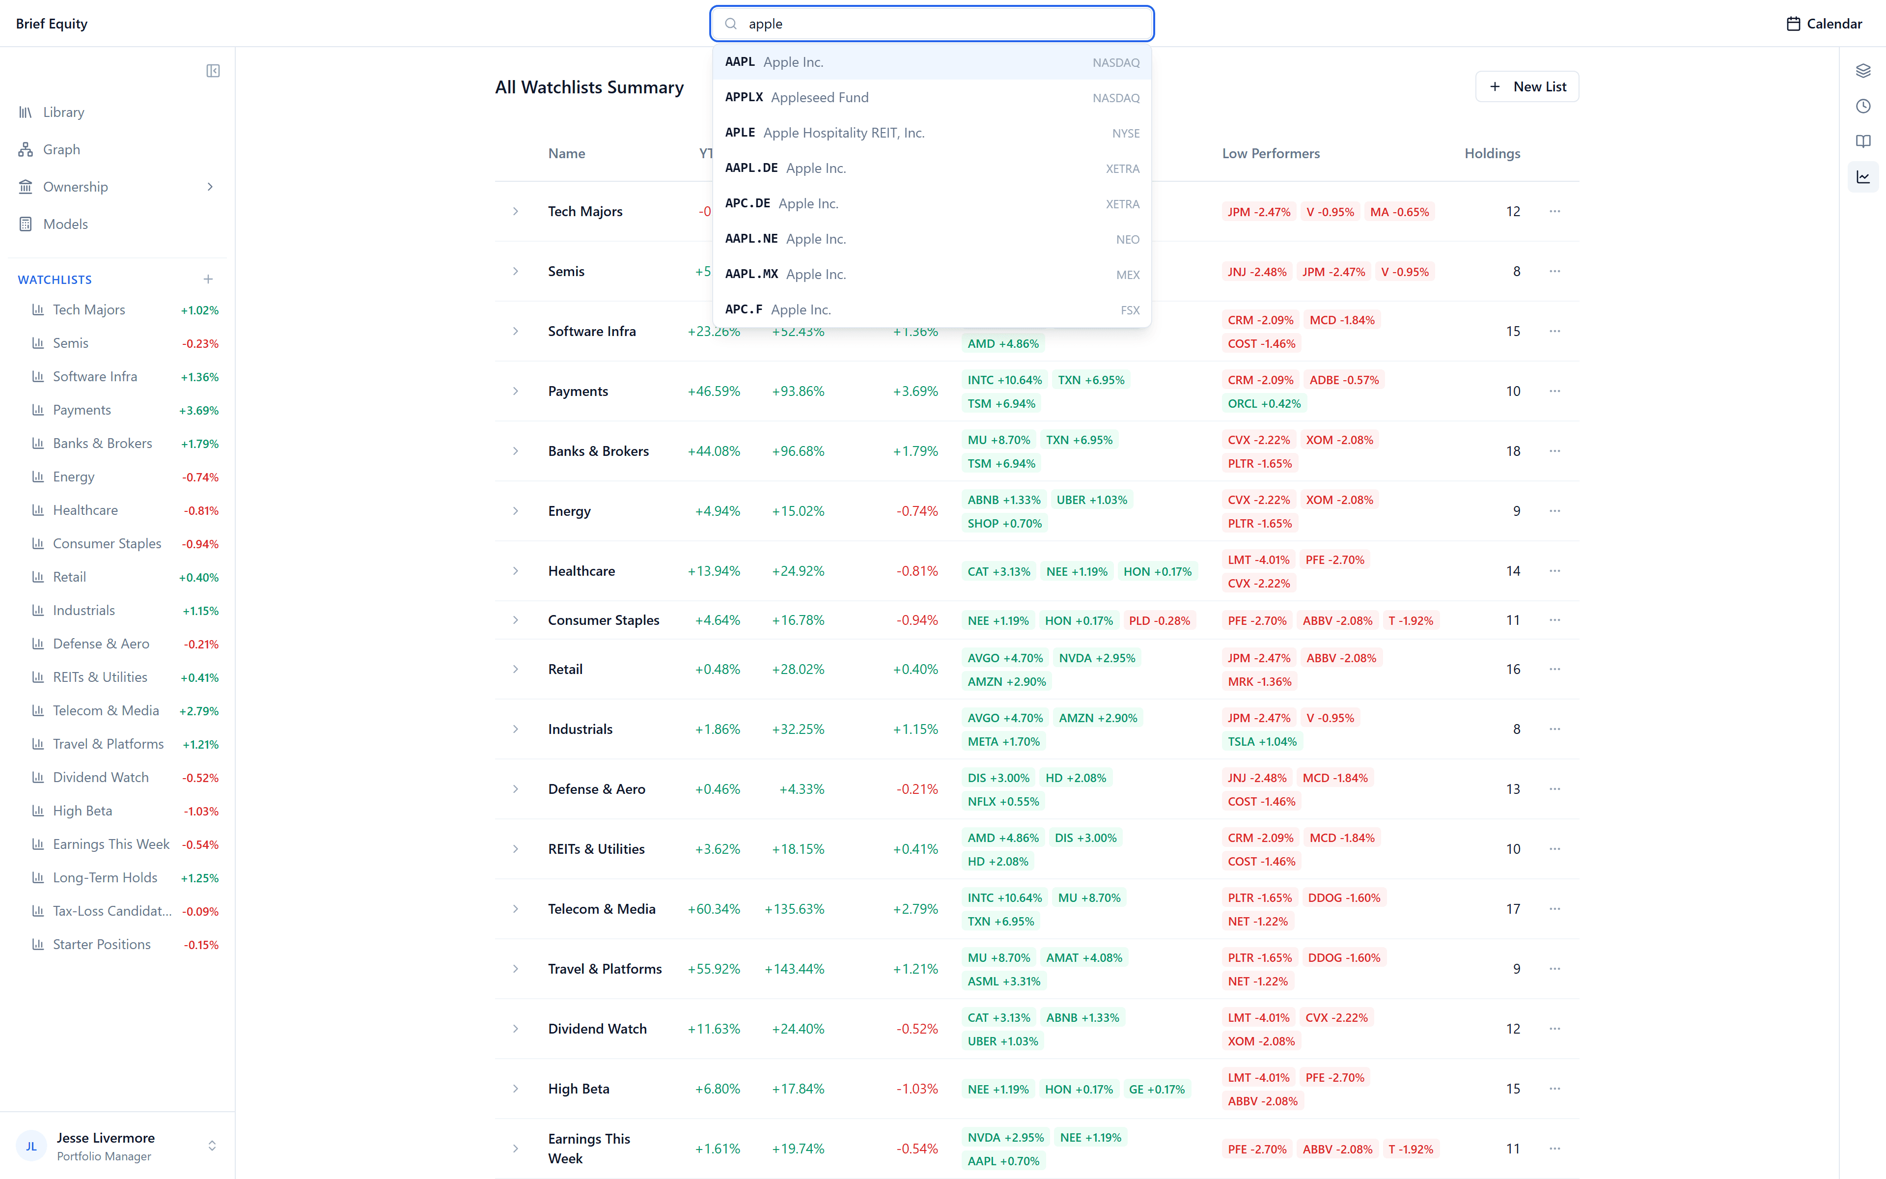The height and width of the screenshot is (1179, 1886).
Task: Open the line chart icon in right rail
Action: (1862, 177)
